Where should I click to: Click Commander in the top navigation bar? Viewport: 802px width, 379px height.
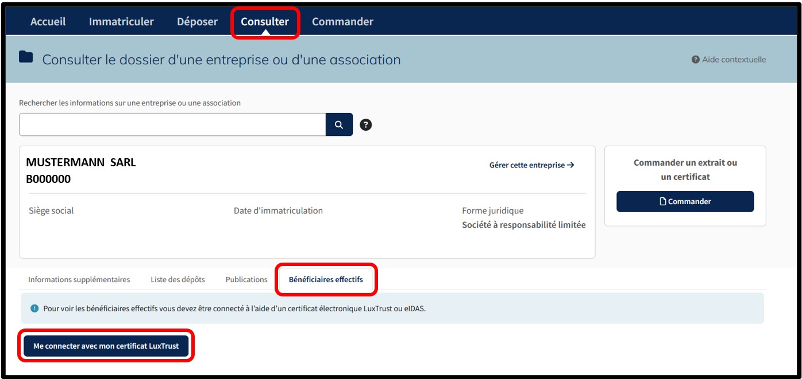pyautogui.click(x=342, y=22)
